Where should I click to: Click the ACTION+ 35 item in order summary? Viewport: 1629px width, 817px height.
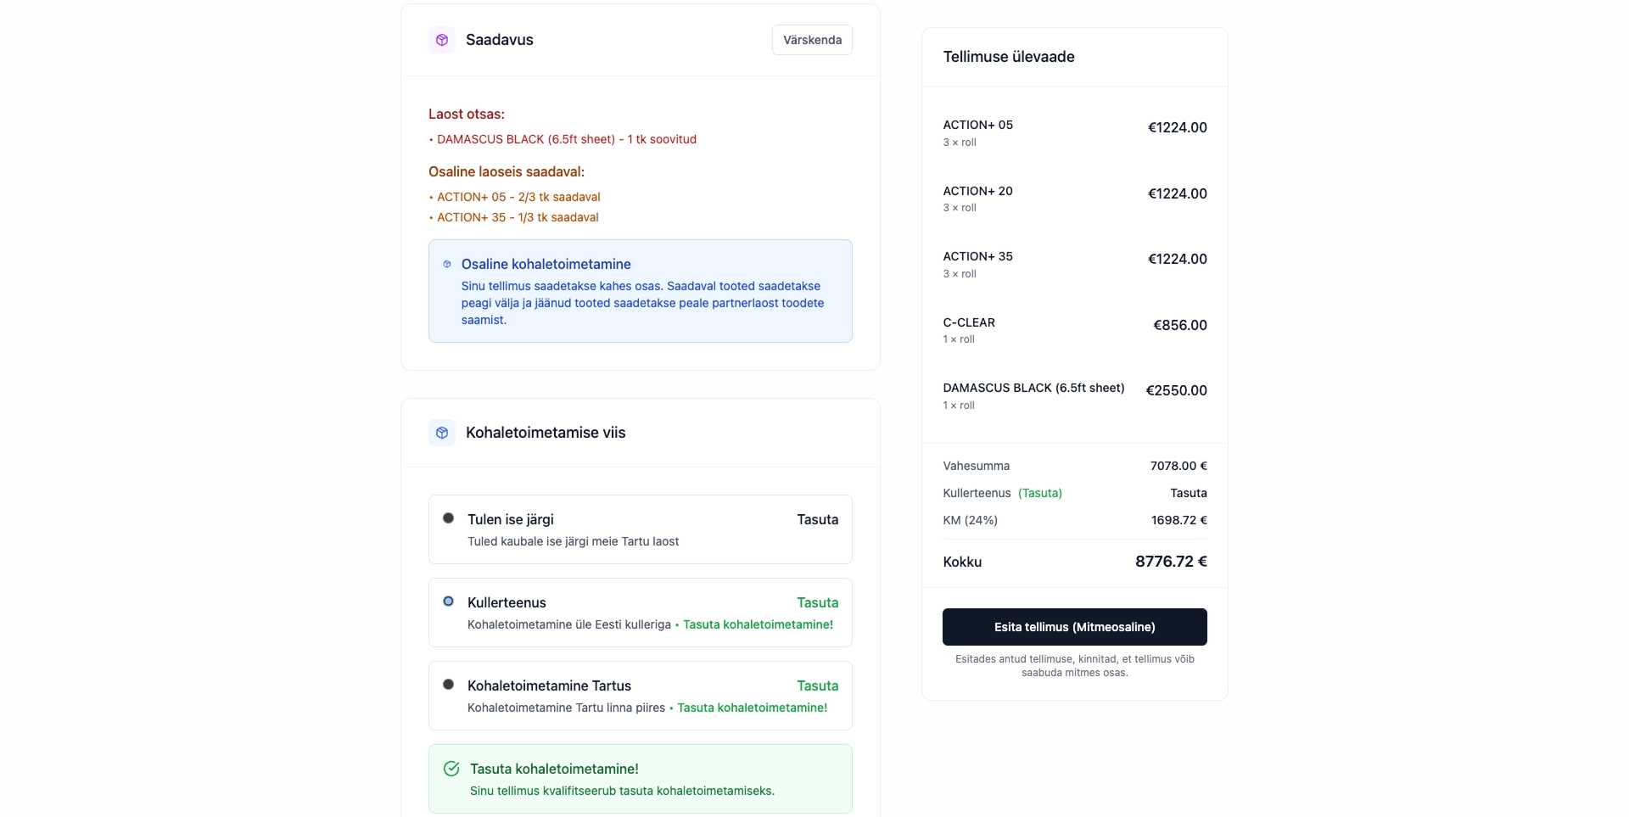[x=977, y=256]
